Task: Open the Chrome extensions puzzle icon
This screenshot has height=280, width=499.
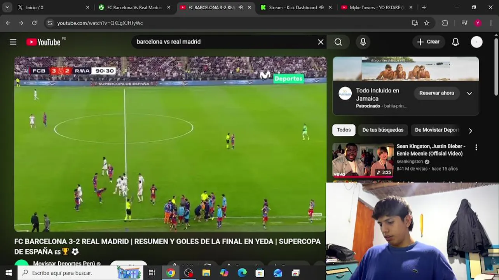Action: pyautogui.click(x=445, y=23)
